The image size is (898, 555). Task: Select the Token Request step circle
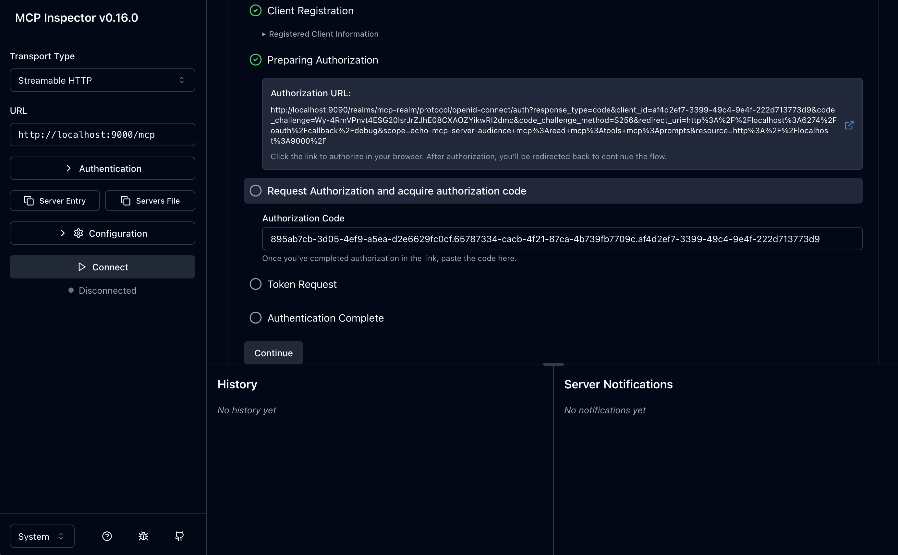pyautogui.click(x=255, y=284)
